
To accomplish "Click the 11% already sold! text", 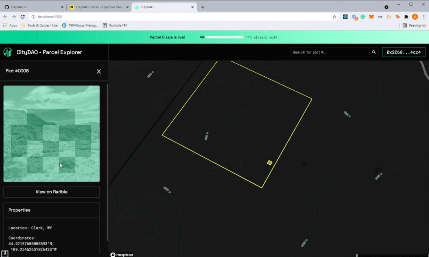I will 262,37.
